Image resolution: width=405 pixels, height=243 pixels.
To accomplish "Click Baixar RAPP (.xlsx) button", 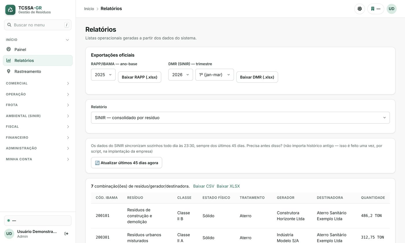I will pos(139,77).
